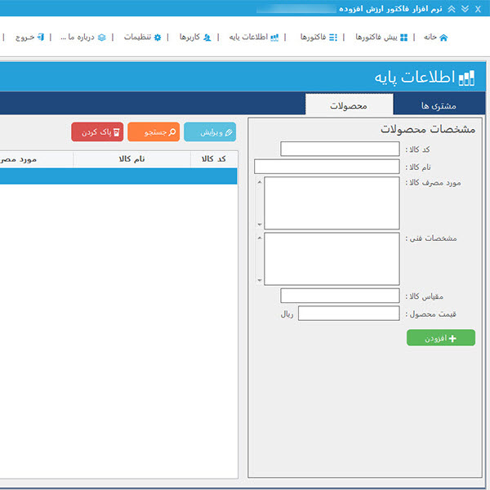Select the محصولات tab
The image size is (490, 490).
(349, 105)
